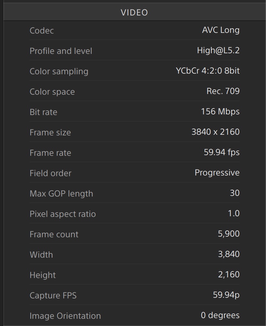Select the Profile and level row label
Screen dimensions: 266x326
(61, 51)
